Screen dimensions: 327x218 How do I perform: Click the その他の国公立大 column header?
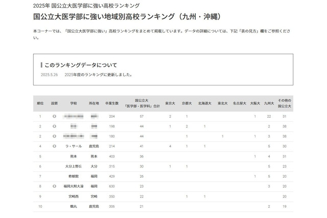[284, 103]
